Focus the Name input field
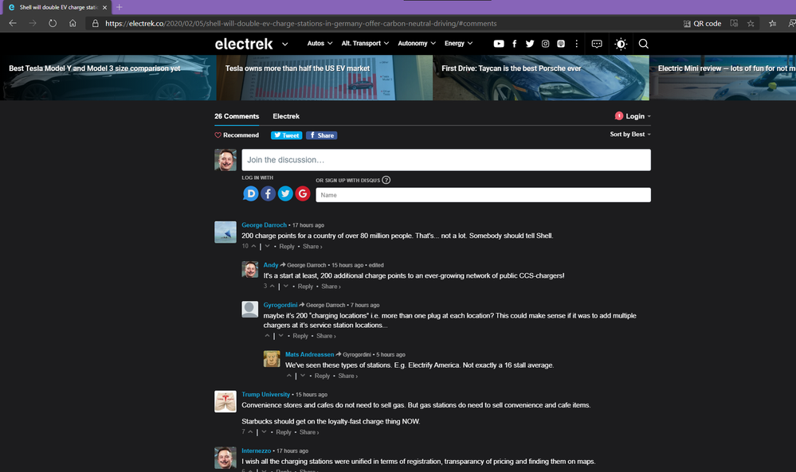 [x=483, y=195]
